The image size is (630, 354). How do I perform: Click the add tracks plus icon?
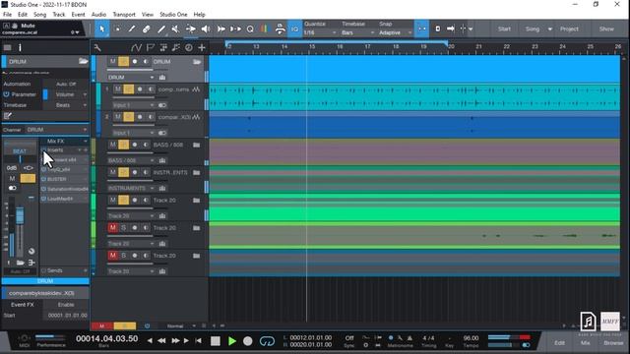(202, 48)
